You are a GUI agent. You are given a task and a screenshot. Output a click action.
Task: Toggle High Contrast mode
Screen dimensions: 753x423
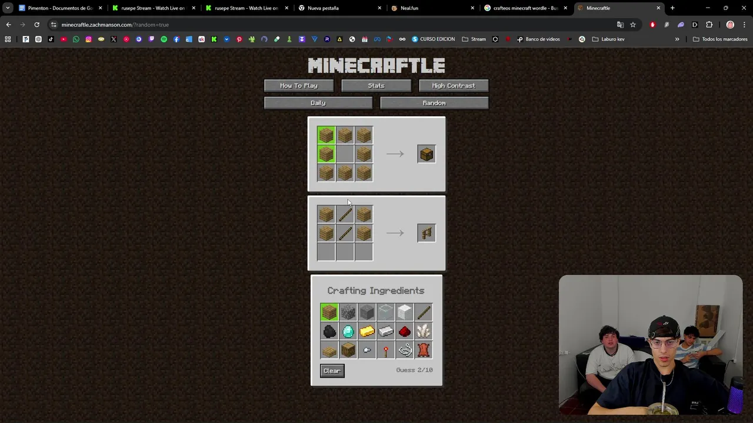pyautogui.click(x=454, y=86)
